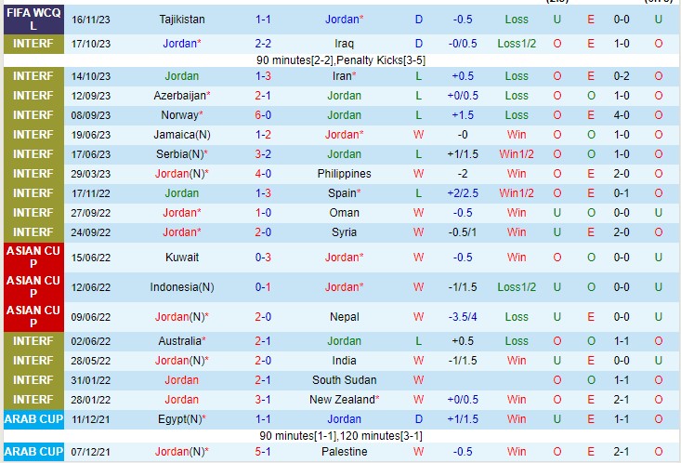Select the ASIAN CUP label for Nepal match
Image resolution: width=681 pixels, height=463 pixels.
(x=33, y=317)
